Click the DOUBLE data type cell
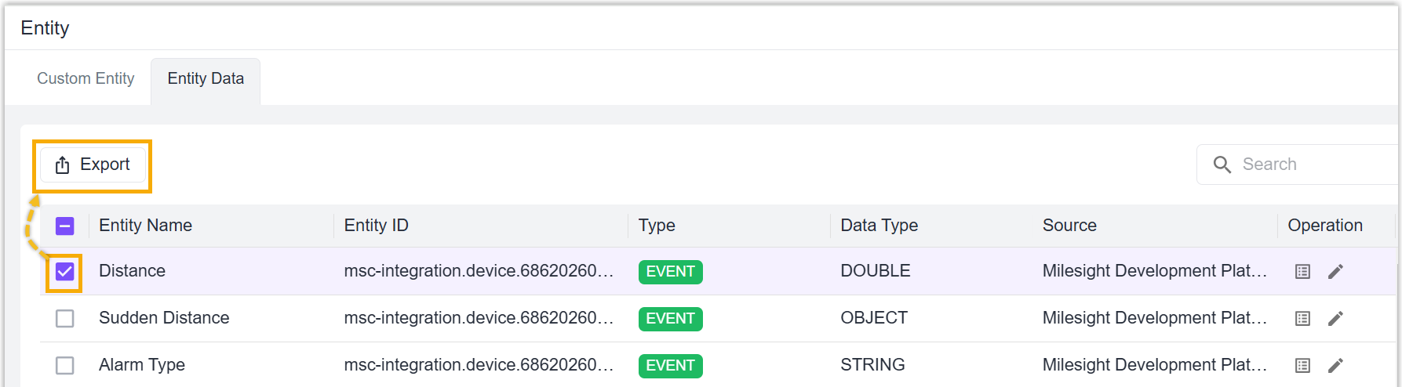This screenshot has width=1402, height=387. click(875, 271)
